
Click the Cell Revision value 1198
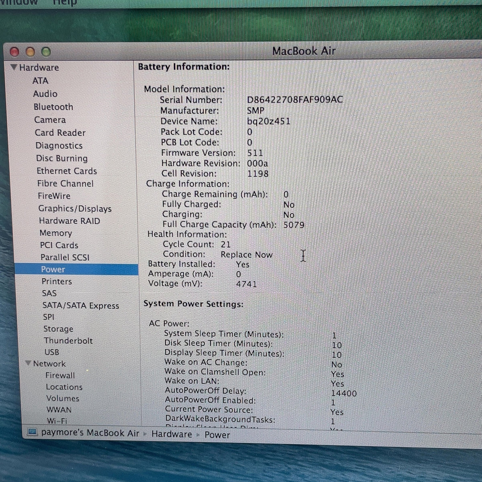point(258,174)
